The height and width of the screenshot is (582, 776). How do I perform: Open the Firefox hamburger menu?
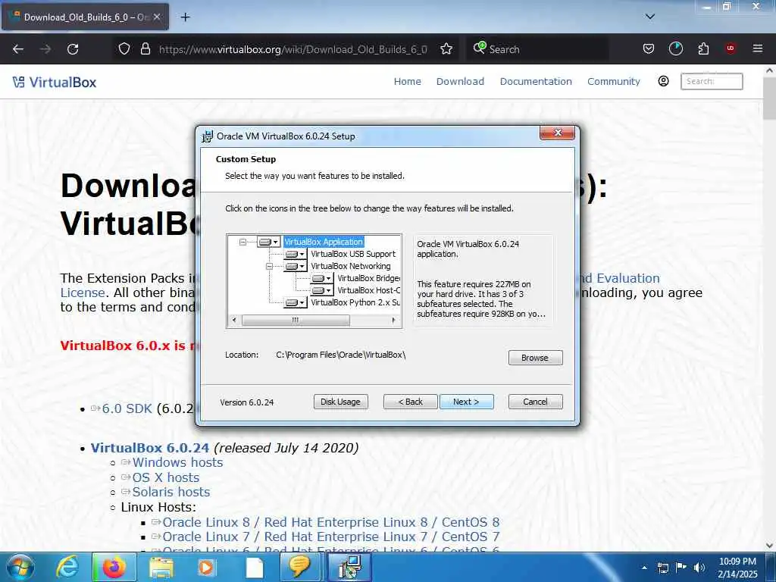pyautogui.click(x=758, y=49)
